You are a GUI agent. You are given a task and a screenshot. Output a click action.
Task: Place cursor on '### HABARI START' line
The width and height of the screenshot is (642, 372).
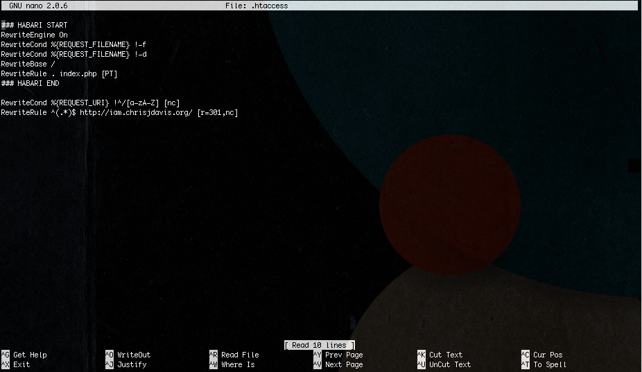pos(35,25)
